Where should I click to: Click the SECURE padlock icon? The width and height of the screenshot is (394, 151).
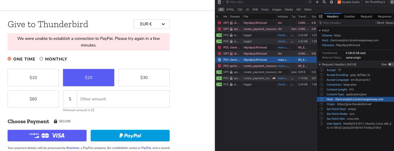coord(56,121)
